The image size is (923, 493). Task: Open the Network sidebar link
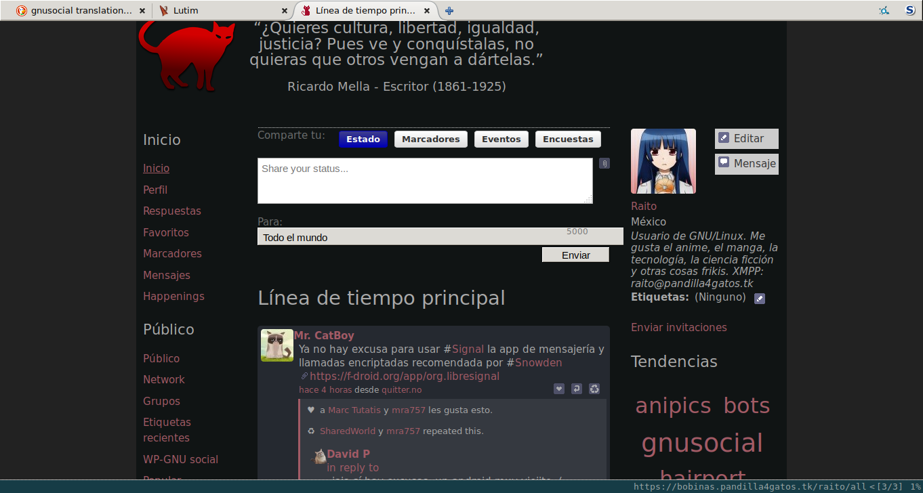click(164, 379)
